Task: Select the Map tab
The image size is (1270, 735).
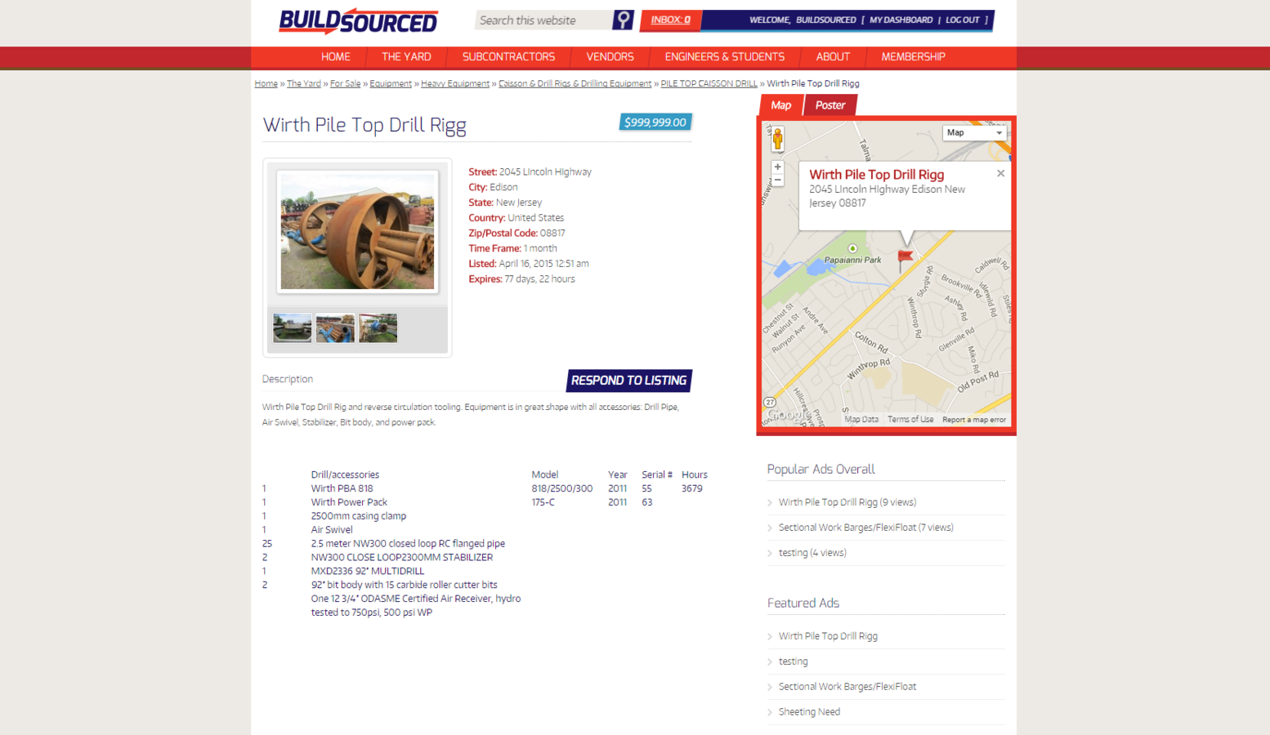Action: click(780, 105)
